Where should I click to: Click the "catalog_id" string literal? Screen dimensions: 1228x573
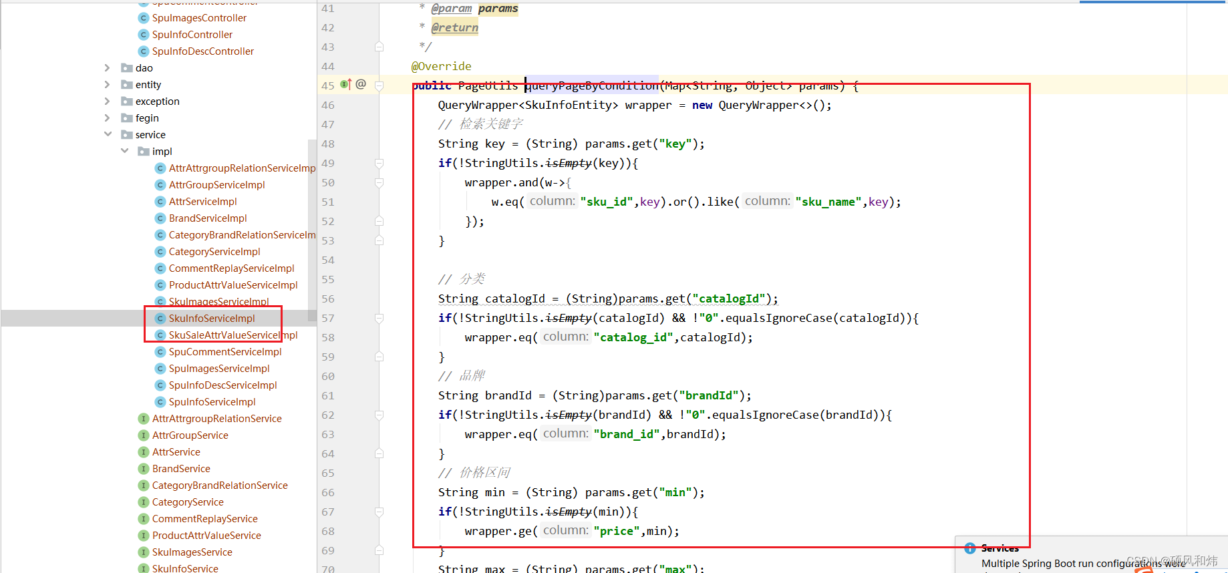click(x=633, y=337)
